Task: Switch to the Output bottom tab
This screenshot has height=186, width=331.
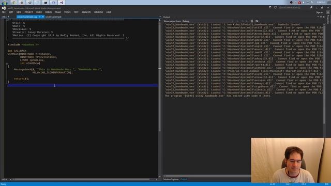Action: point(184,179)
